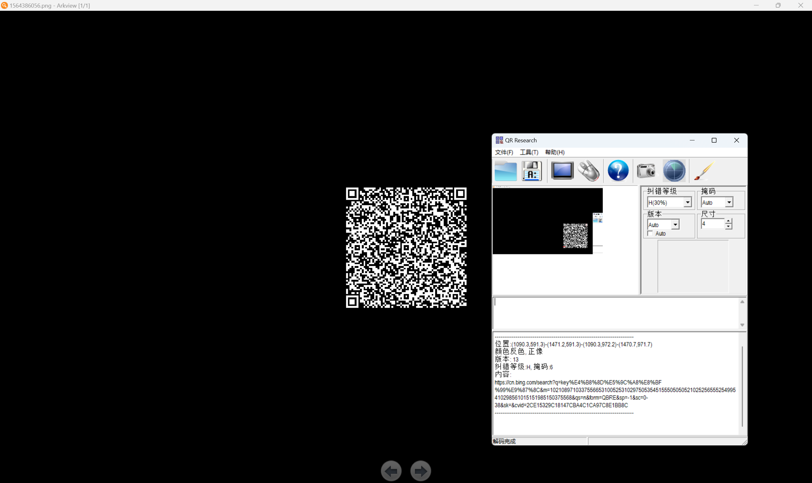Screen dimensions: 812x483
Task: Click the decoded bing.com URL text
Action: click(x=615, y=394)
